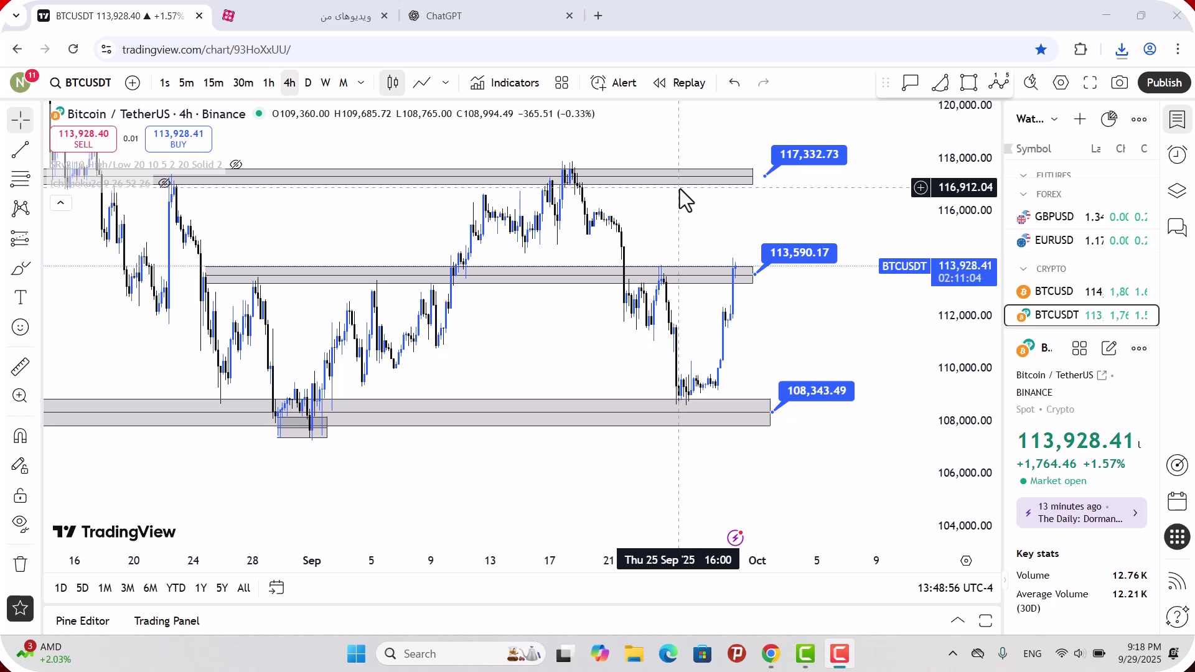Select the 1M date range

click(x=105, y=588)
